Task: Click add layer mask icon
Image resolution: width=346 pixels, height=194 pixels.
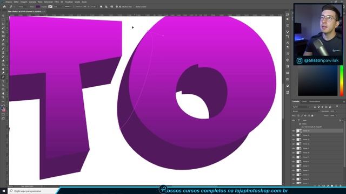Action: click(323, 185)
